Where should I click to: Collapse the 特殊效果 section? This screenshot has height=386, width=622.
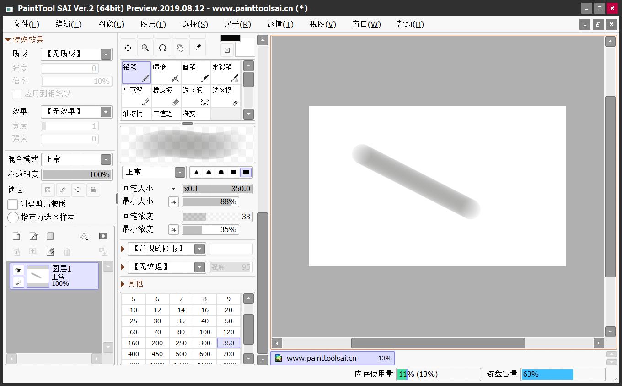click(8, 40)
